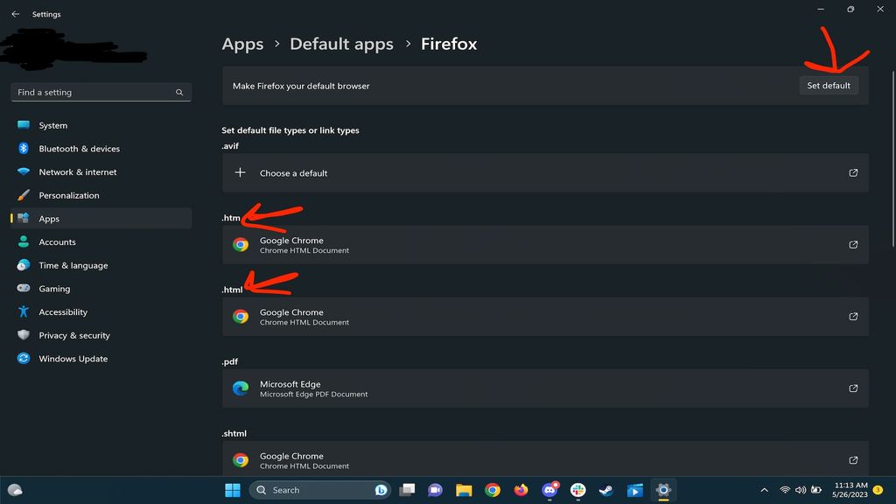
Task: Click the volume icon in the system tray
Action: [800, 490]
